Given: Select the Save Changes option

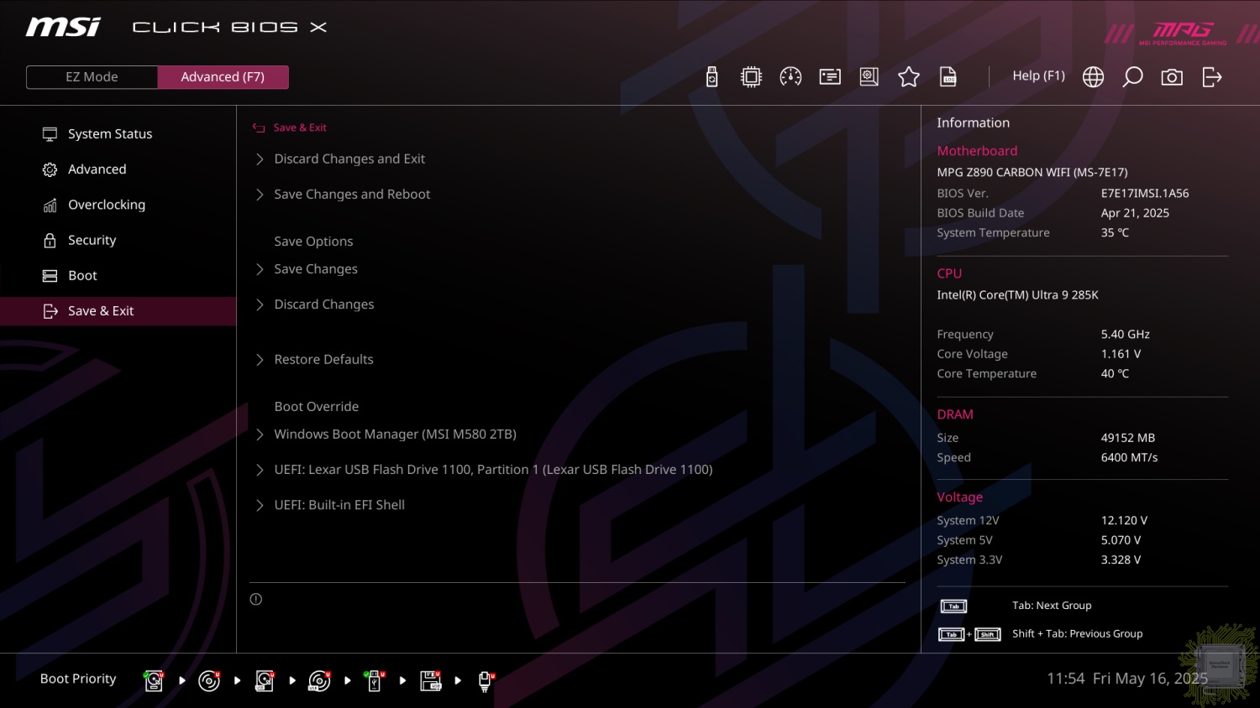Looking at the screenshot, I should [316, 269].
